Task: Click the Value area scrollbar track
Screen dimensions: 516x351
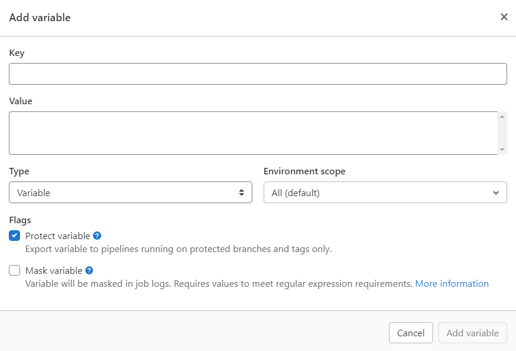Action: pos(502,133)
